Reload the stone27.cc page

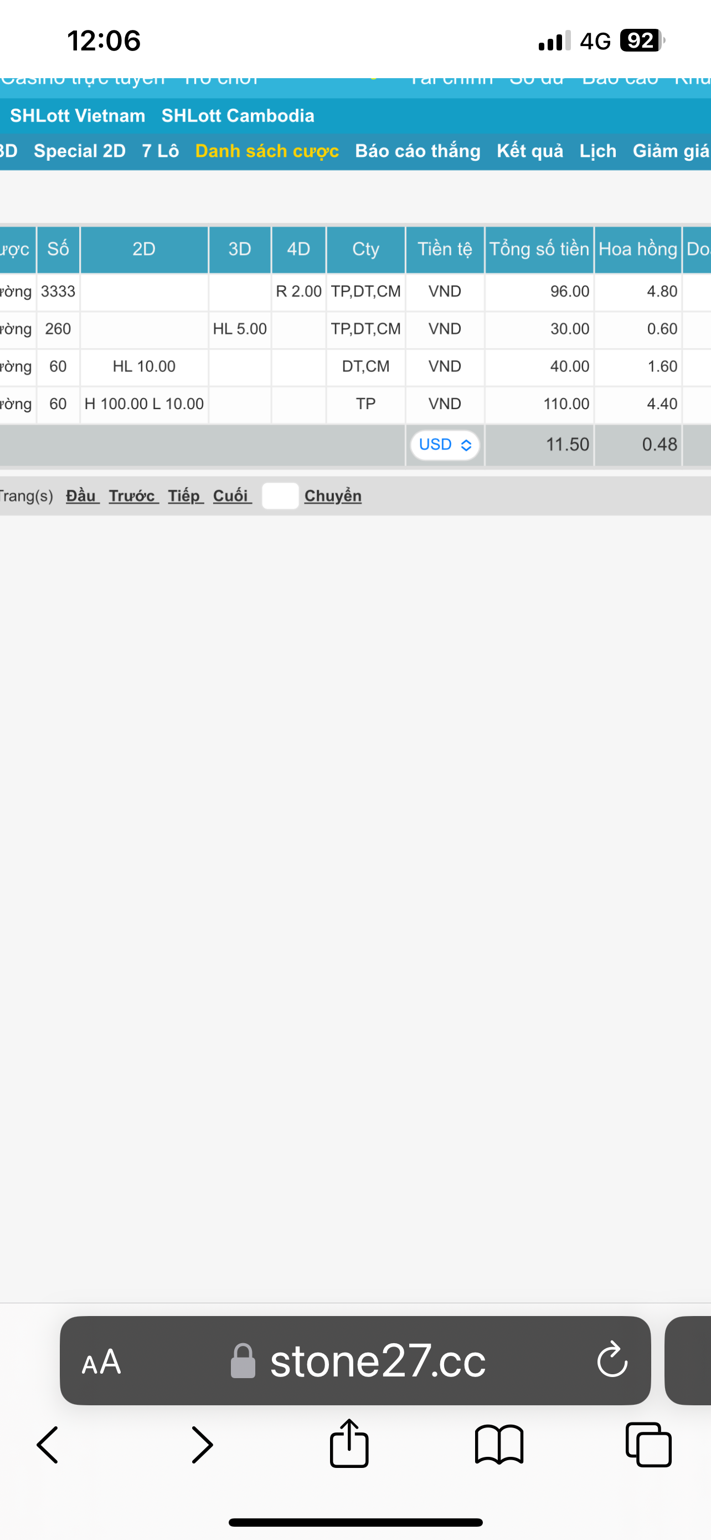612,1360
